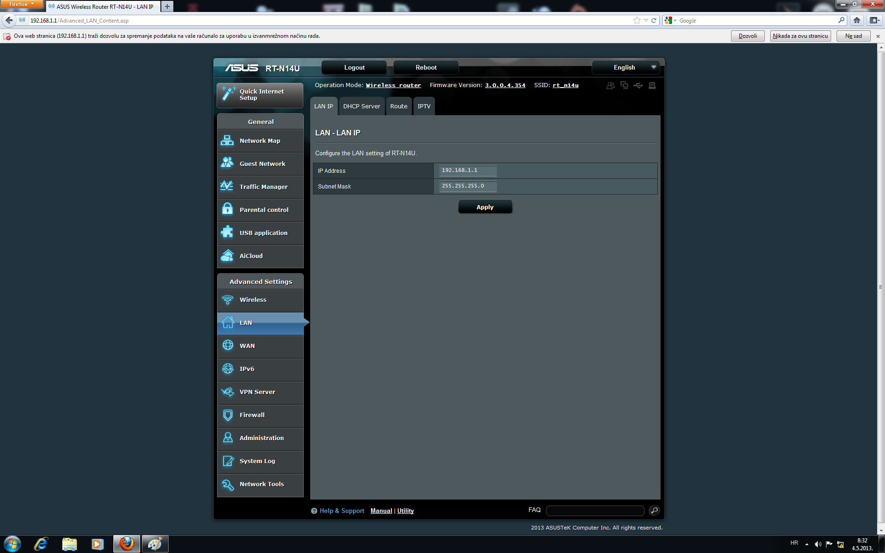Viewport: 885px width, 553px height.
Task: Open the English language dropdown
Action: (626, 67)
